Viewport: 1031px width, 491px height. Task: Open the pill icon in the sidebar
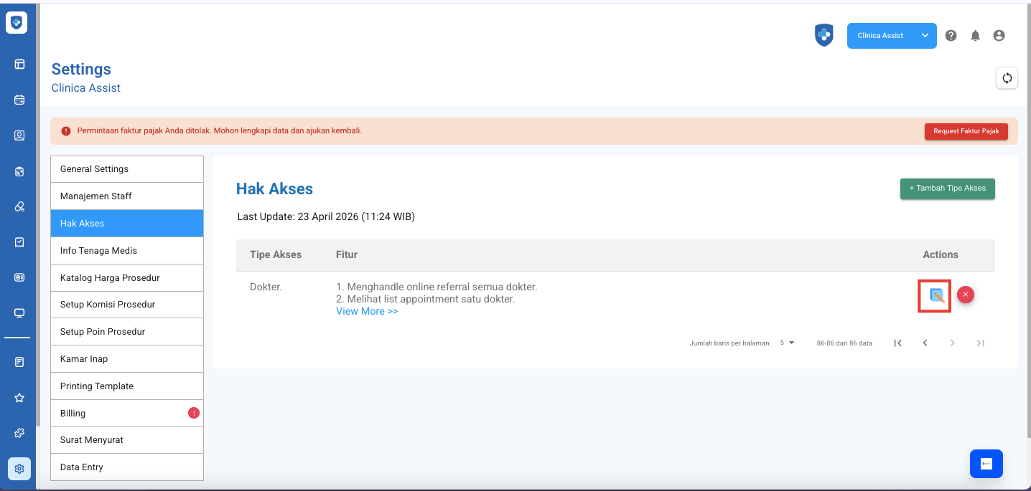click(x=19, y=206)
